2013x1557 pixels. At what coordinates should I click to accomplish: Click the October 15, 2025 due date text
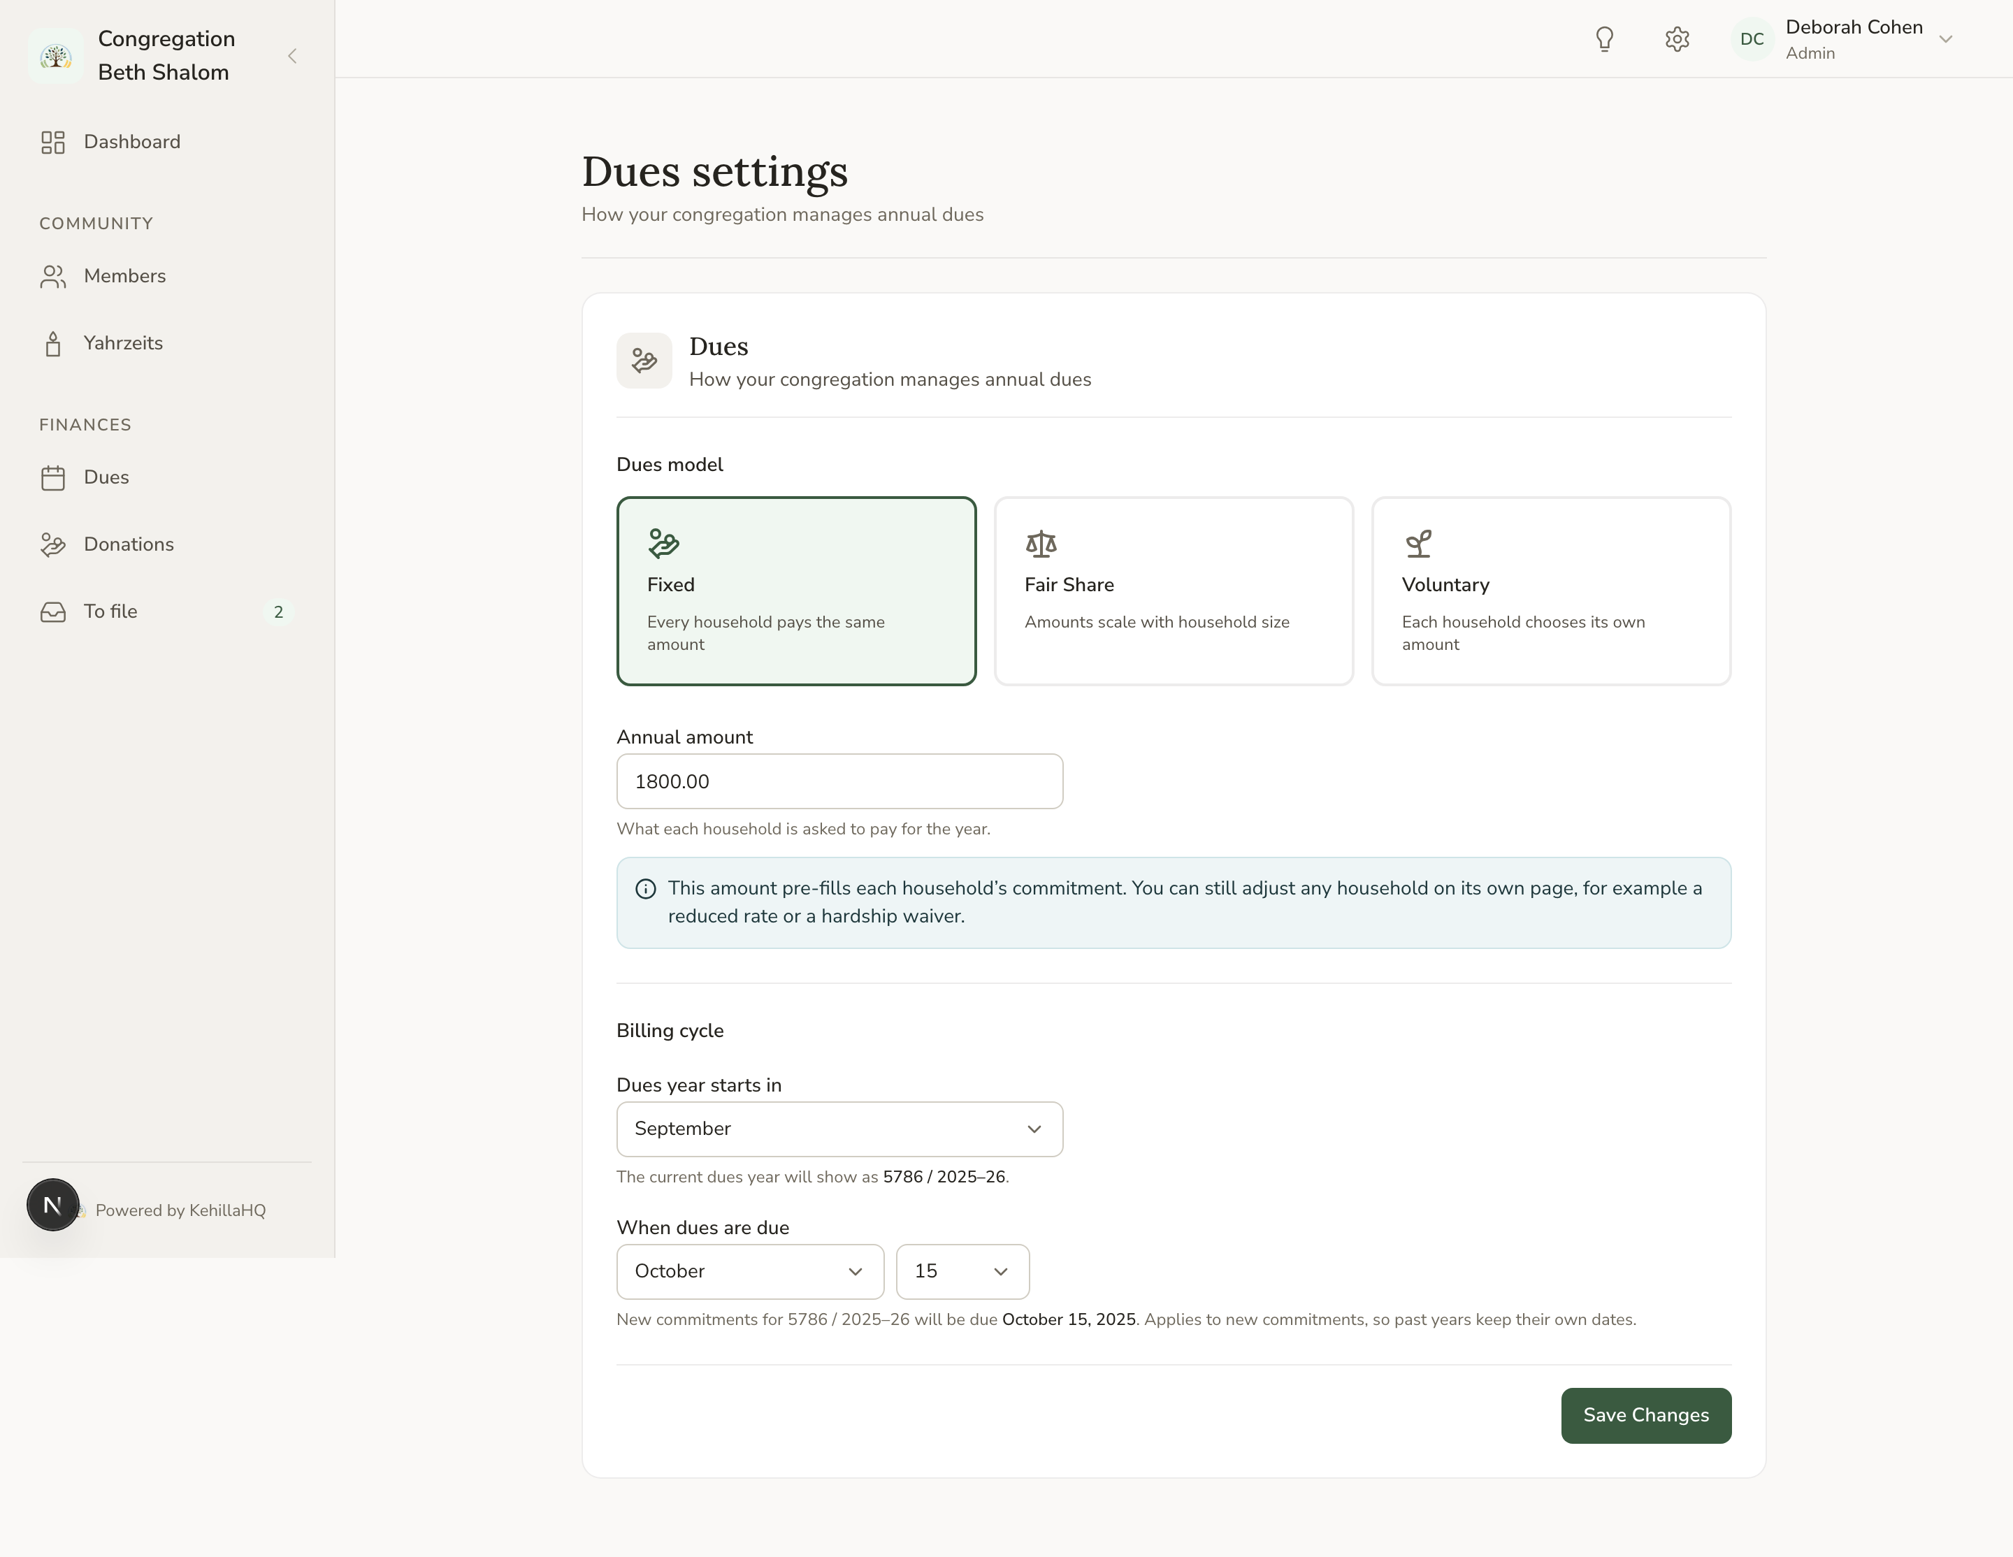pos(1068,1319)
